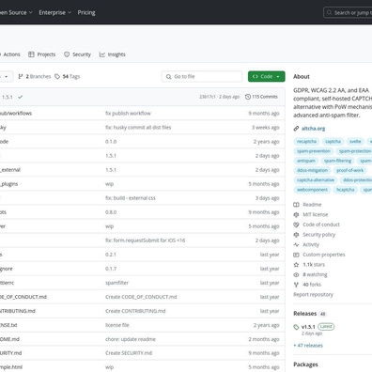Select the recaptcha topic tag
Image resolution: width=372 pixels, height=372 pixels.
[306, 142]
